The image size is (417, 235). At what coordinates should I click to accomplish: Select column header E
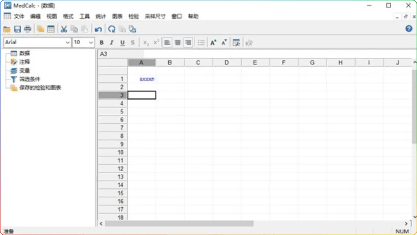pos(255,63)
